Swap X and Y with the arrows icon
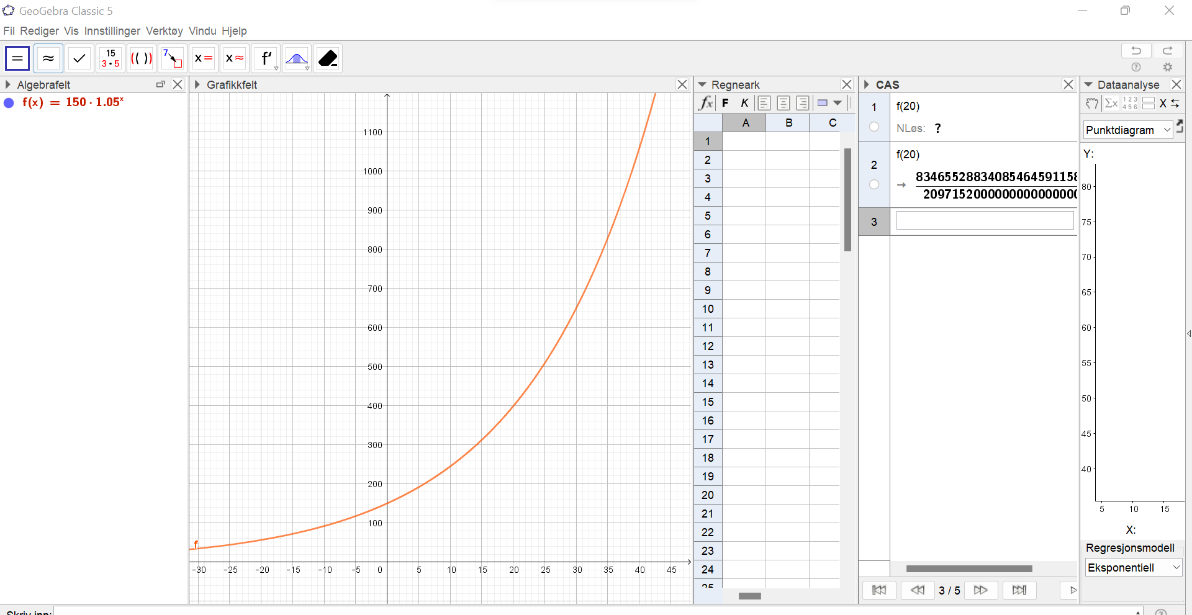Image resolution: width=1192 pixels, height=615 pixels. tap(1169, 104)
